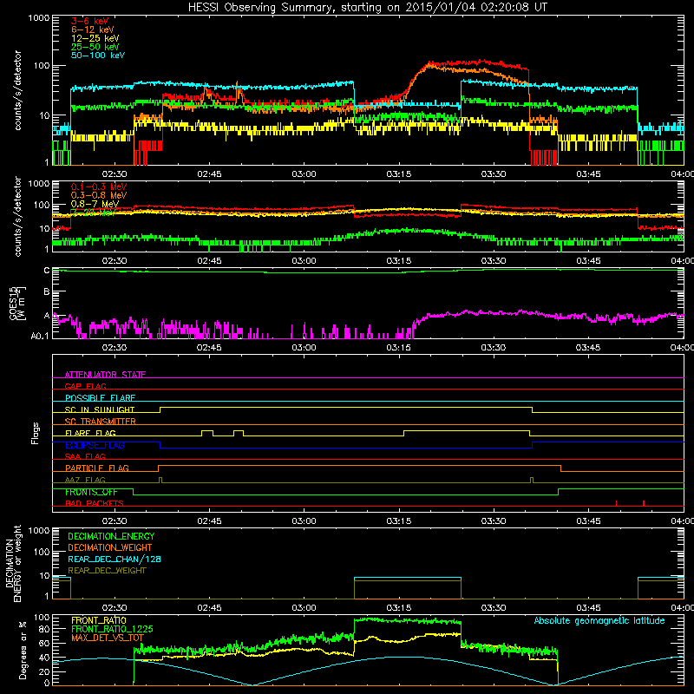Select the FRONT_RATIO_1225 legend label
This screenshot has height=694, width=694.
112,629
